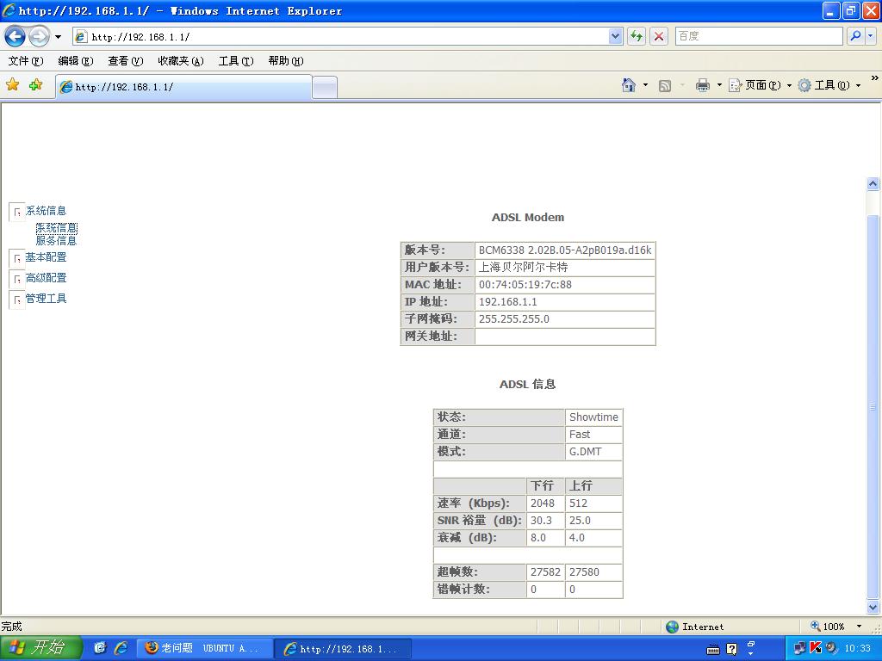Viewport: 882px width, 661px height.
Task: Click the Showtime status value
Action: click(593, 417)
